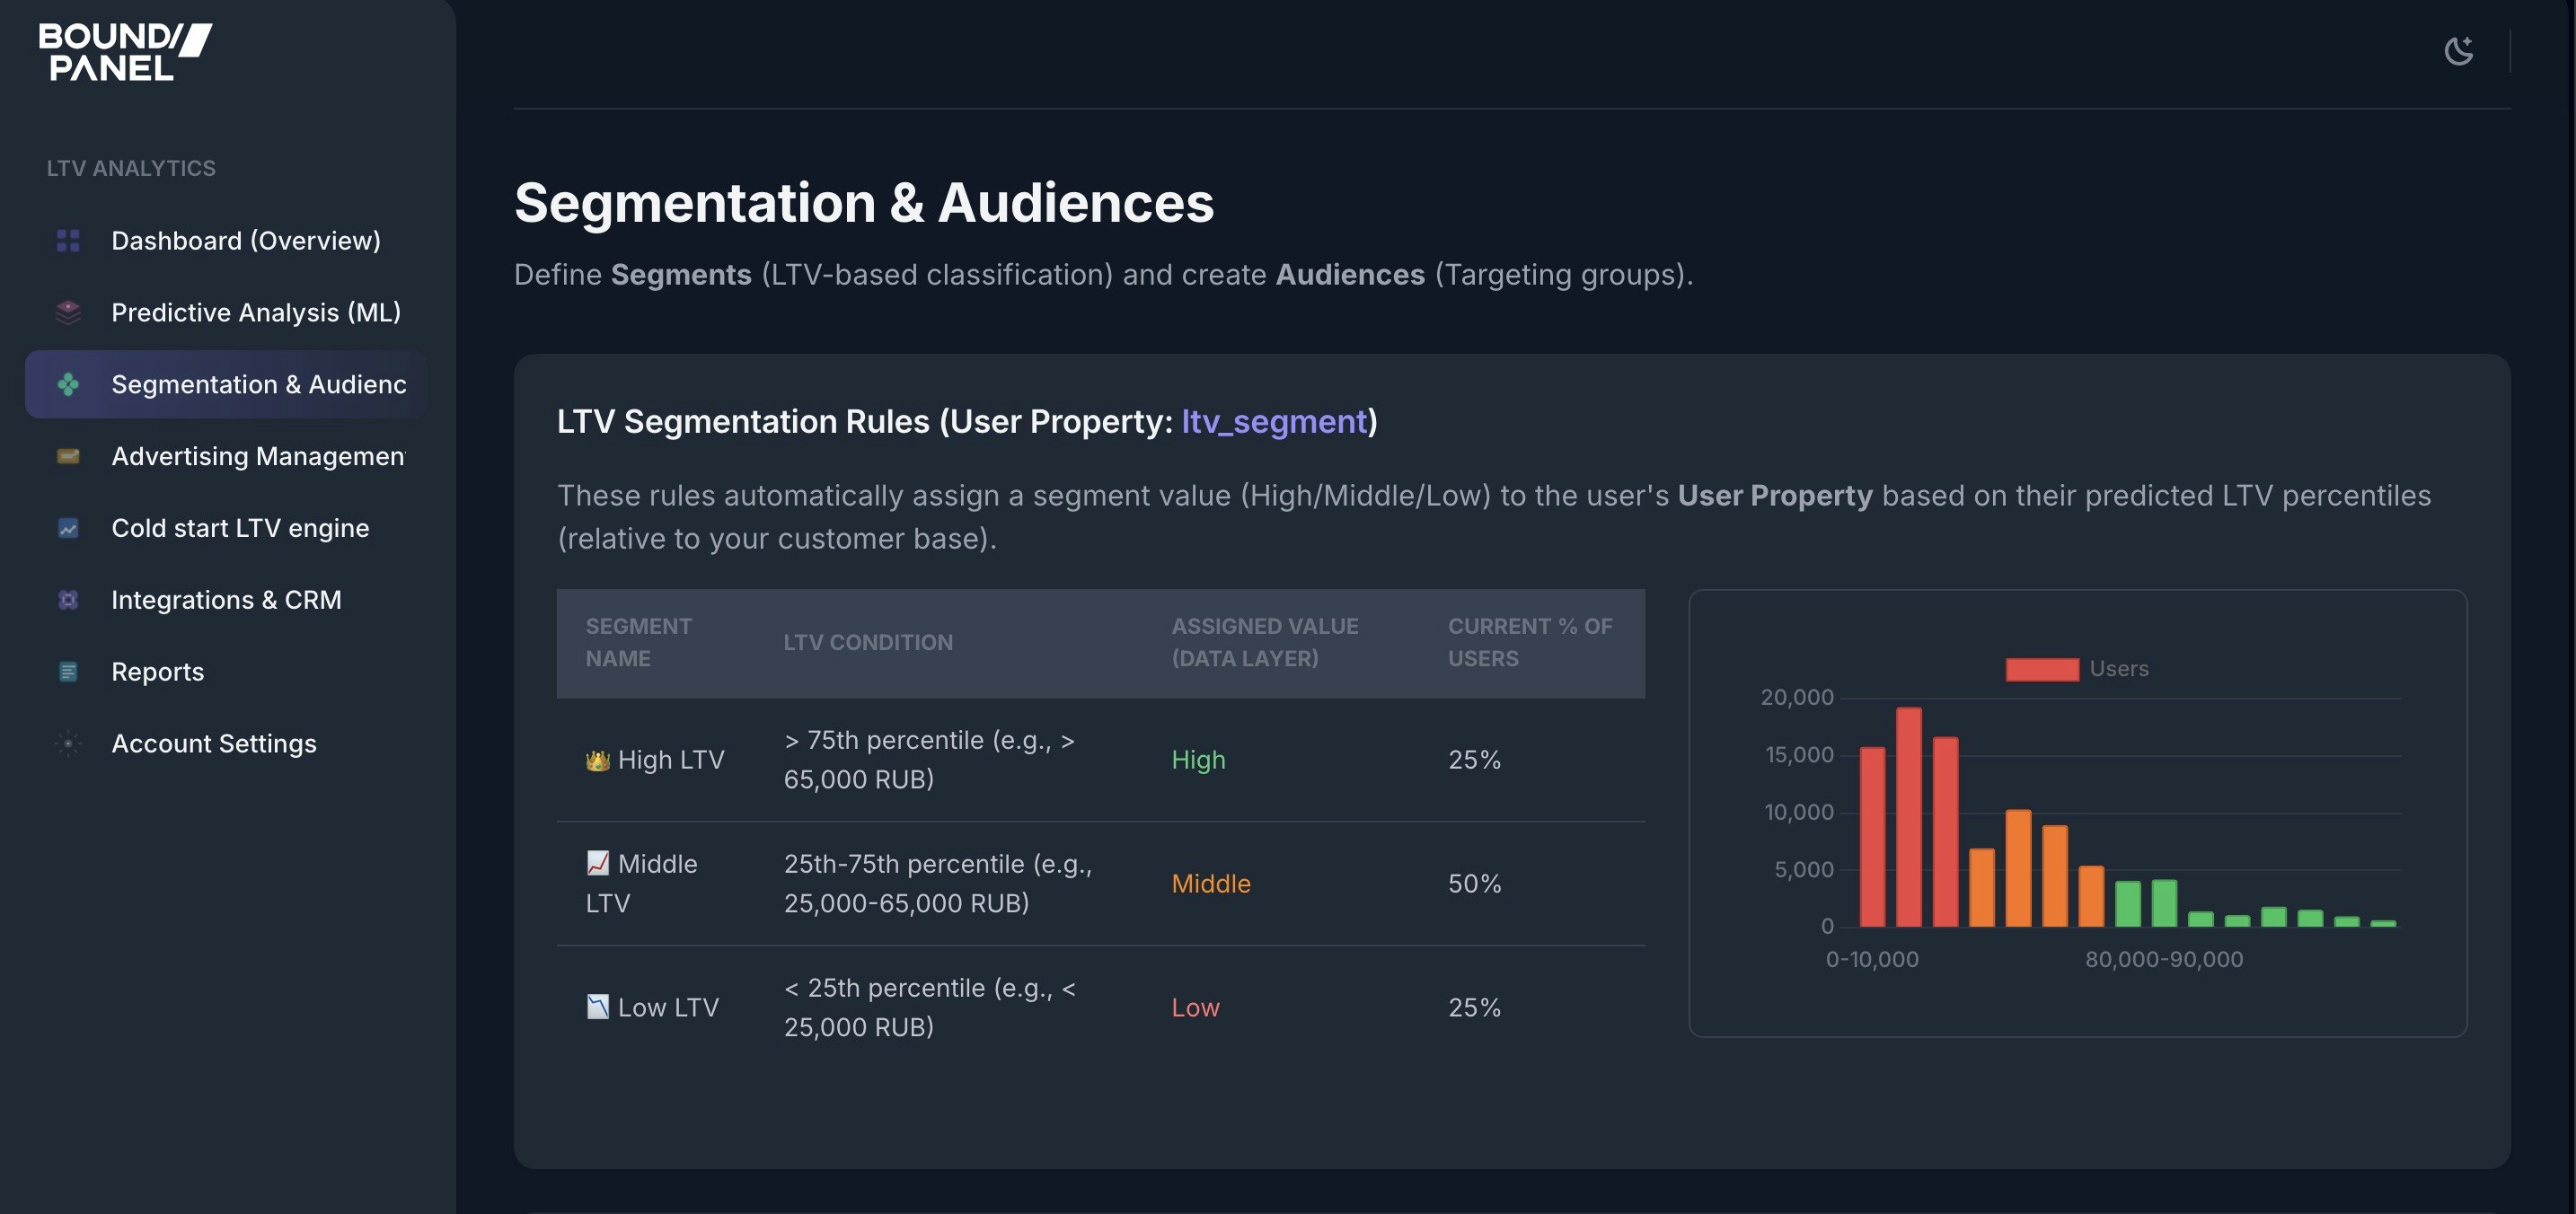The width and height of the screenshot is (2576, 1214).
Task: Click the Segmentation clover icon
Action: tap(68, 385)
